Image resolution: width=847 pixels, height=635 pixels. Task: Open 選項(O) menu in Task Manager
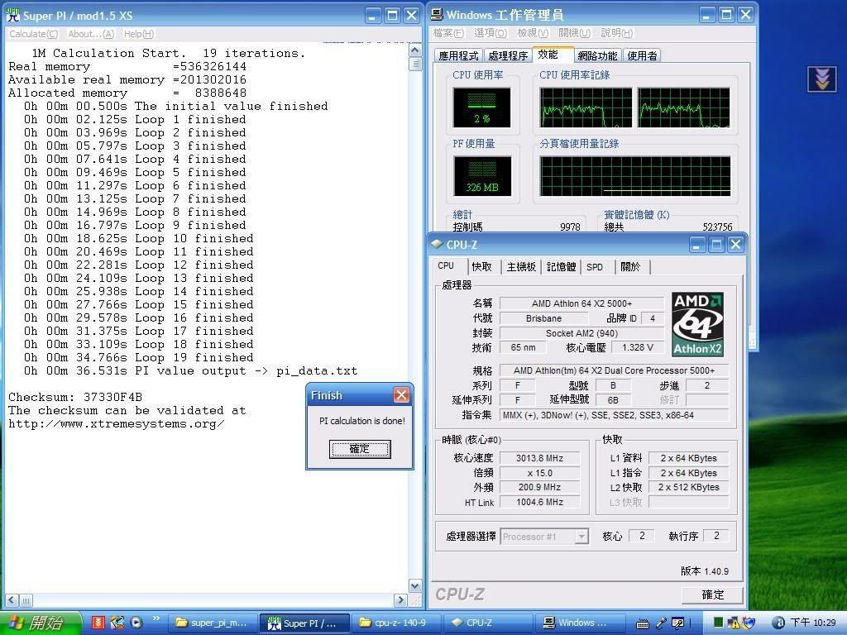click(x=490, y=33)
